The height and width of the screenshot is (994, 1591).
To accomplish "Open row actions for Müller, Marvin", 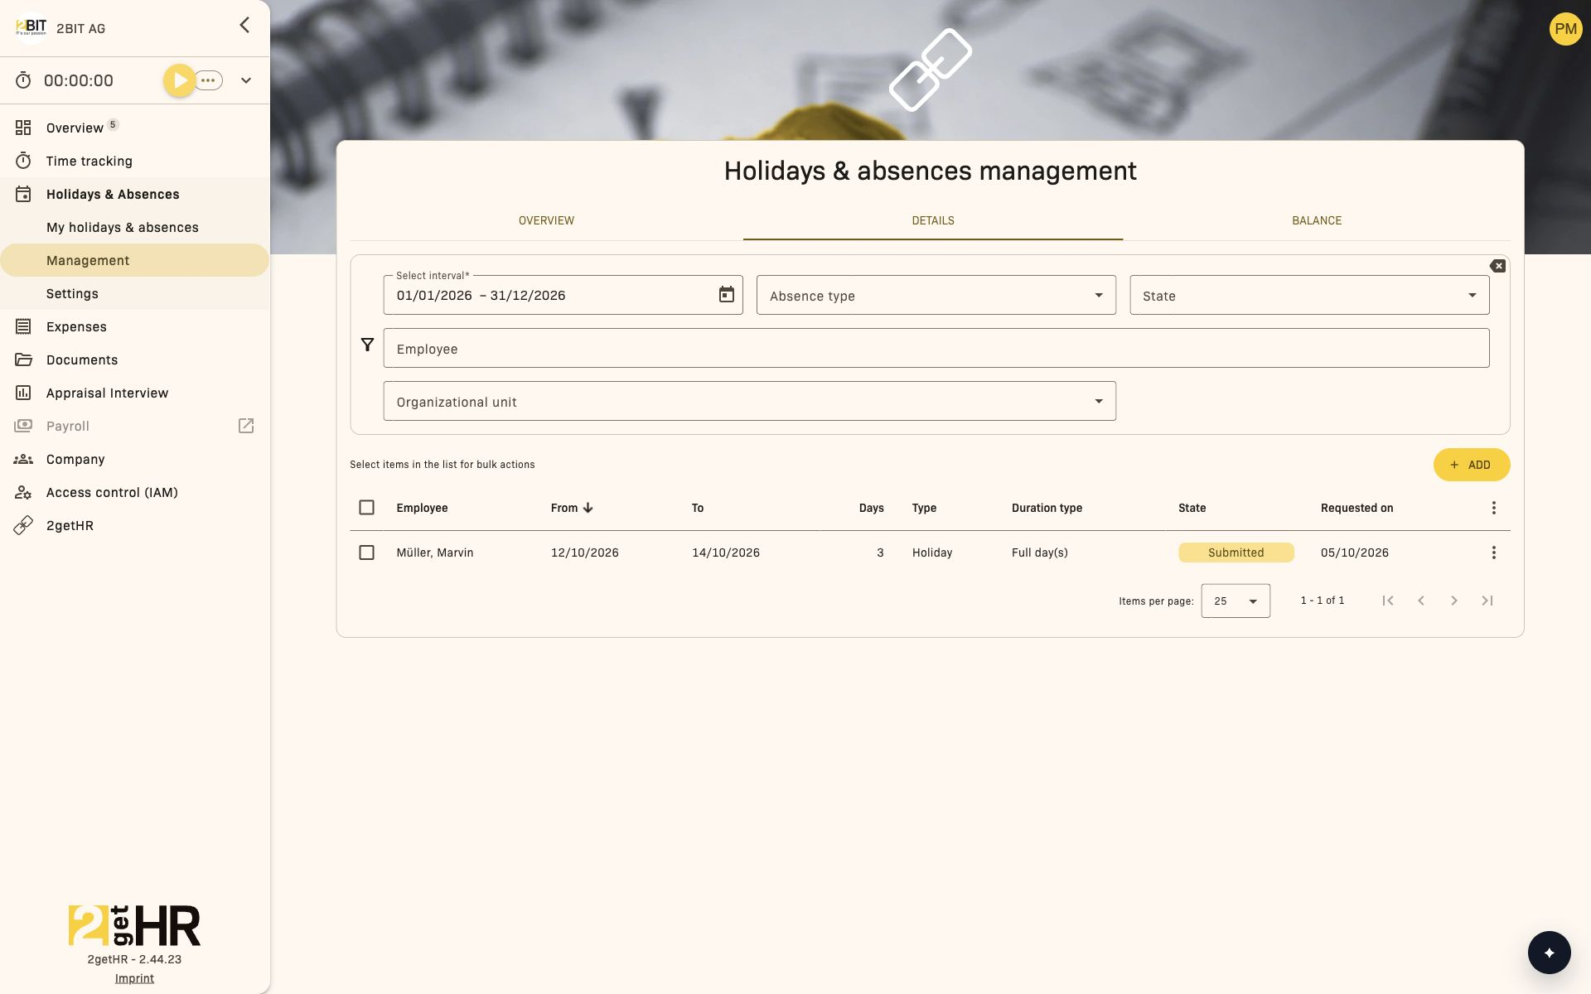I will point(1494,552).
